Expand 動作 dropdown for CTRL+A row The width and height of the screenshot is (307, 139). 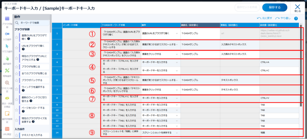tap(177, 62)
